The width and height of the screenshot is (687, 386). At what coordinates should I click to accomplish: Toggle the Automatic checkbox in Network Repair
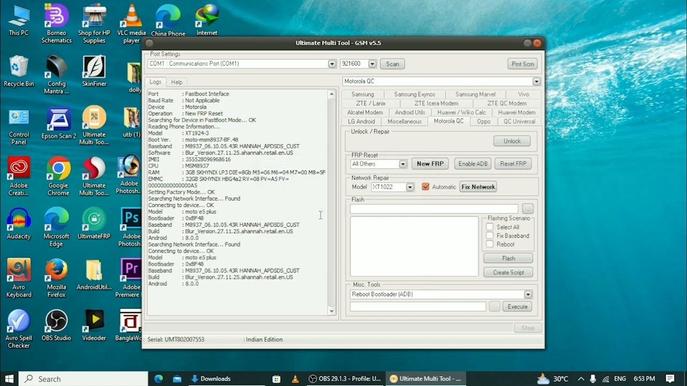coord(426,187)
